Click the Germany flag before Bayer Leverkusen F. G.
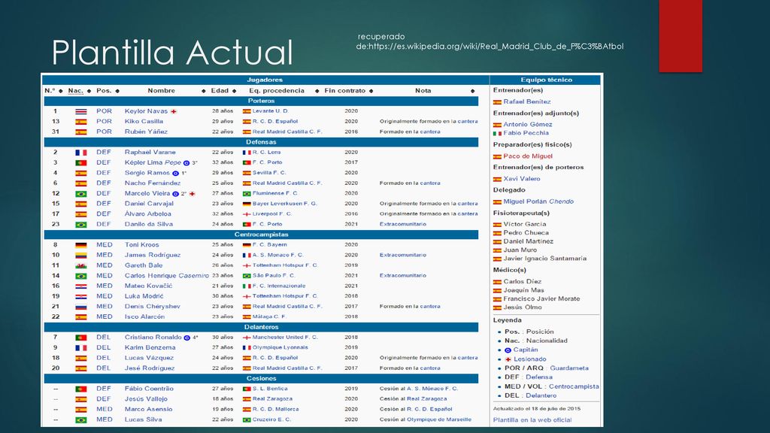The image size is (770, 433). [x=247, y=204]
